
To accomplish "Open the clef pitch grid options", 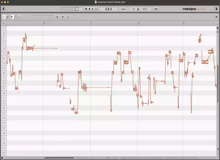I will [4, 23].
